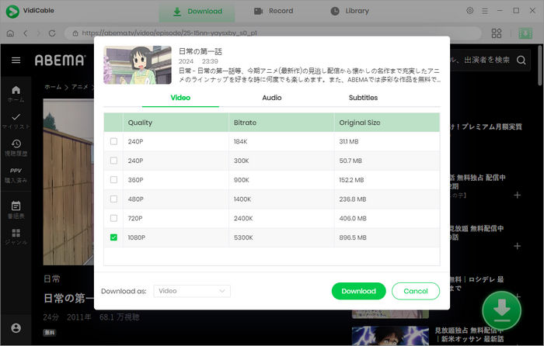Click the lock icon in the address bar

click(75, 33)
